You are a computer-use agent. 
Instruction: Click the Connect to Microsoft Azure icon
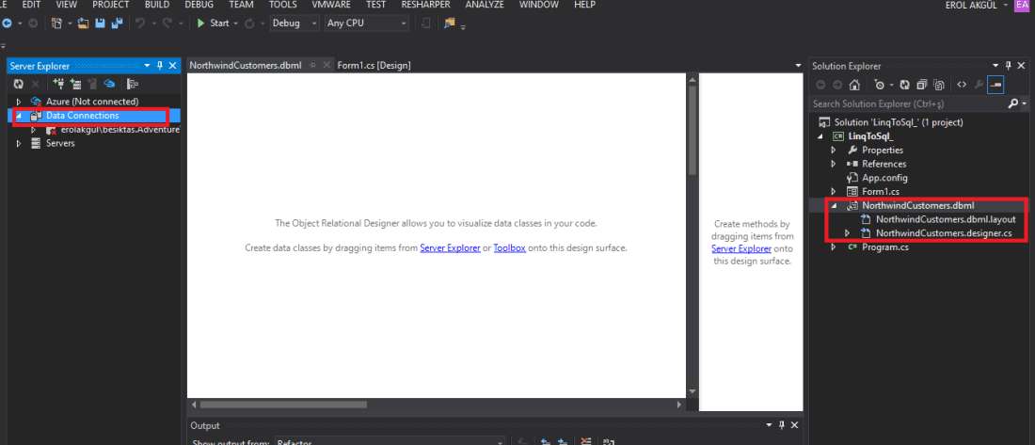[x=109, y=84]
